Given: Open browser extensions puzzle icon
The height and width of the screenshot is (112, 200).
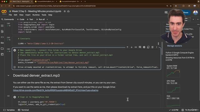Looking at the screenshot, I should [x=183, y=6].
